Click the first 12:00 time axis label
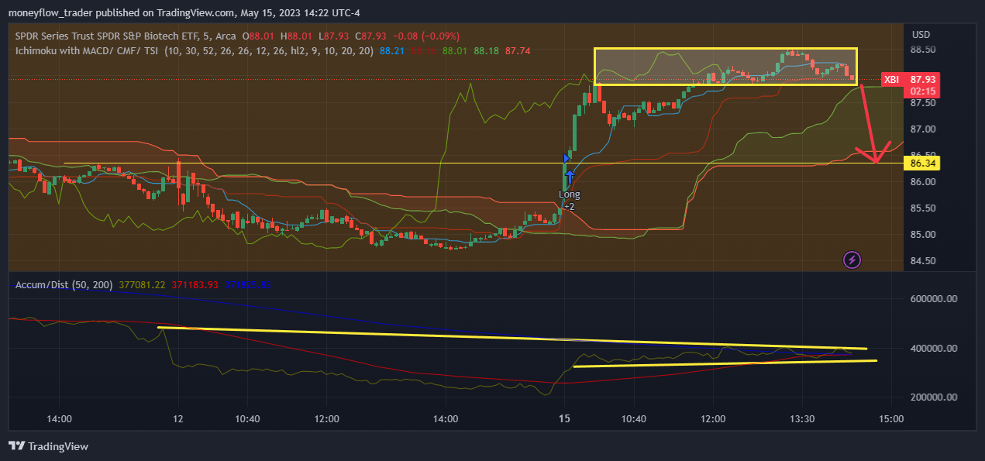 (x=327, y=419)
